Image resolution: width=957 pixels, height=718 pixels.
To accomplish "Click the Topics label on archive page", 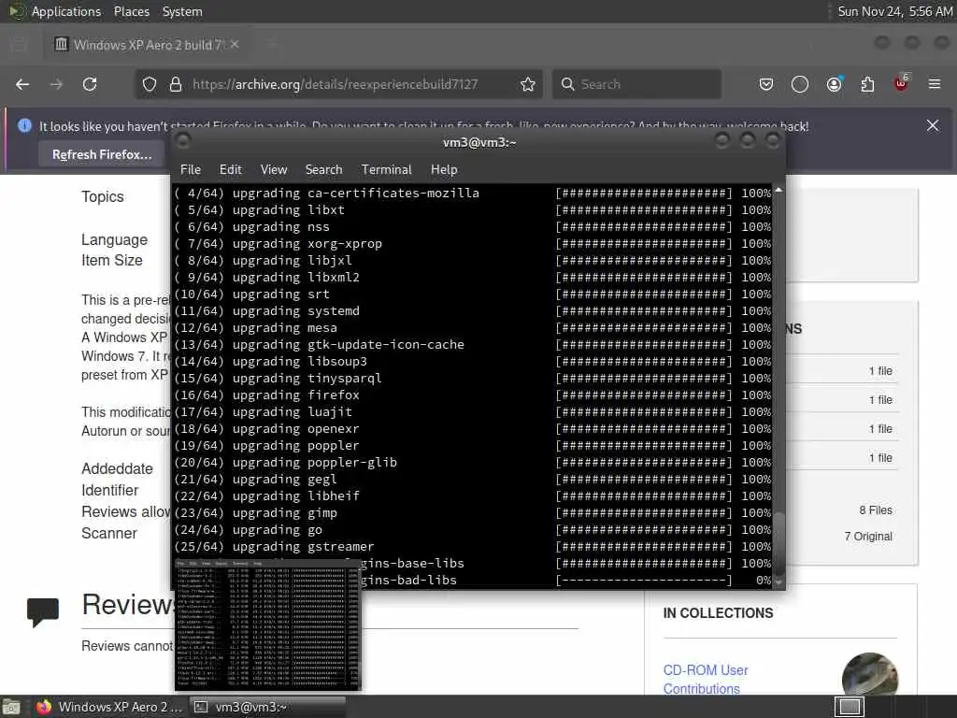I will pyautogui.click(x=103, y=196).
